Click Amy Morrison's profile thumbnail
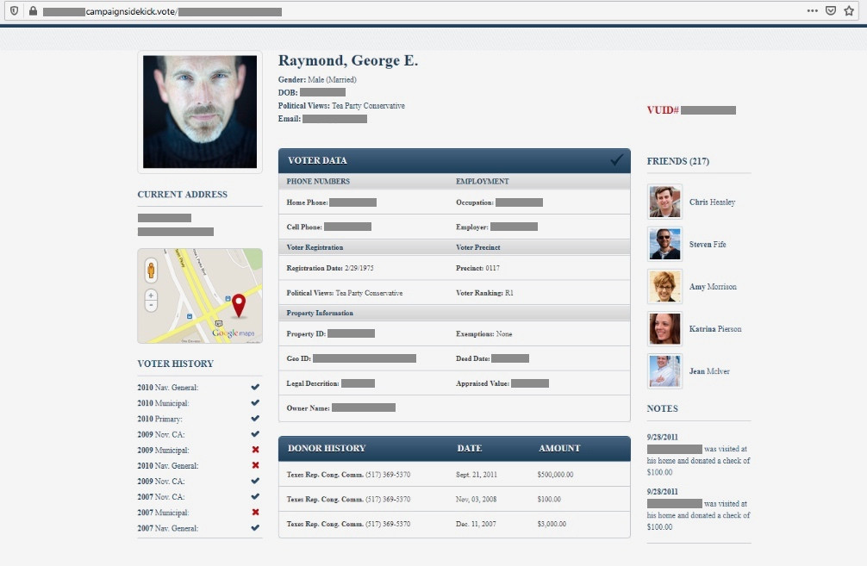This screenshot has width=867, height=566. tap(664, 287)
